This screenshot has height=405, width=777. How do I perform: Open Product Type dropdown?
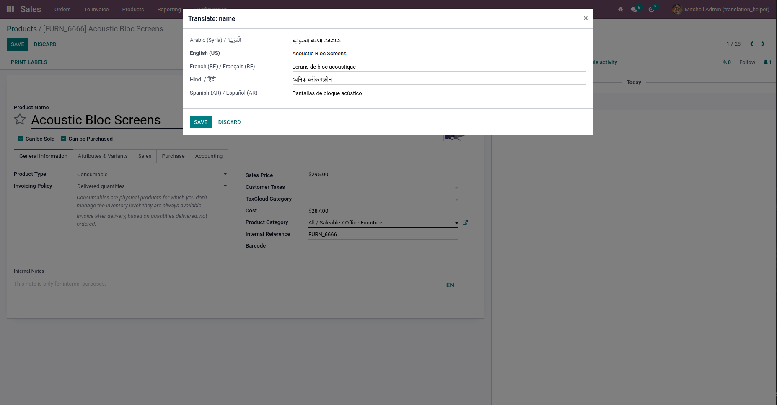click(152, 175)
